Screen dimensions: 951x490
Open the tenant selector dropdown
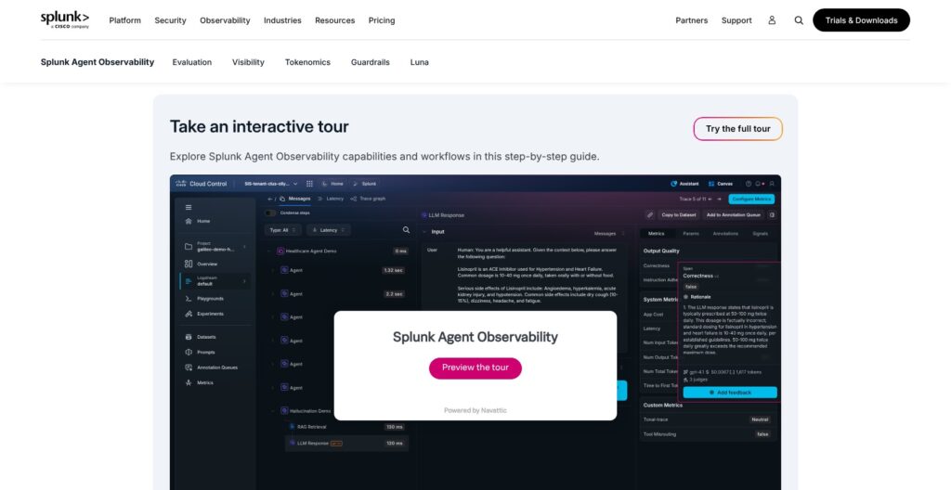click(x=271, y=183)
